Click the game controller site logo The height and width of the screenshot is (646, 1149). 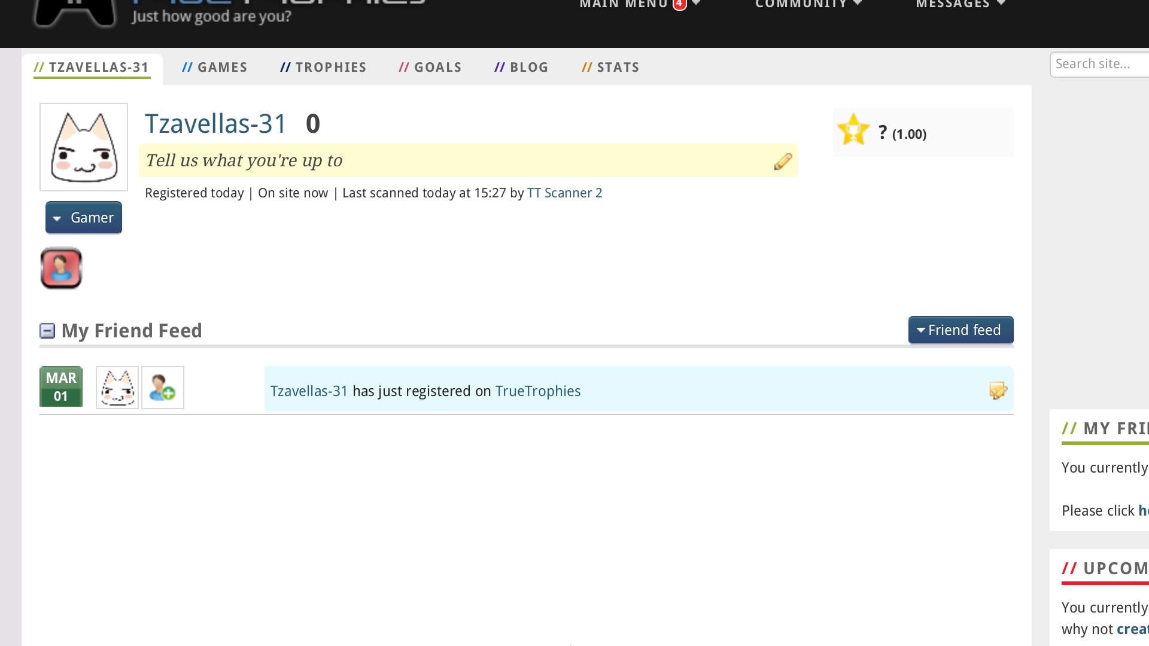(75, 13)
